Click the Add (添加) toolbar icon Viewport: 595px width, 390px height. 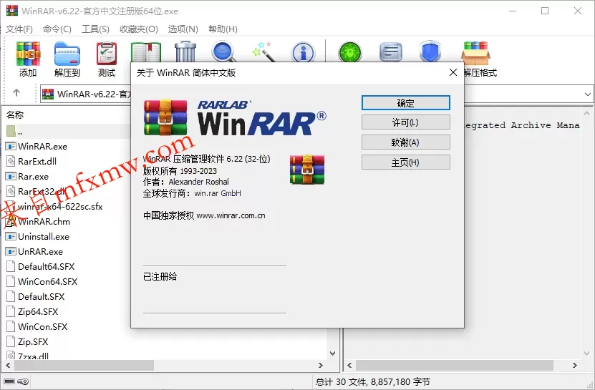tap(28, 59)
